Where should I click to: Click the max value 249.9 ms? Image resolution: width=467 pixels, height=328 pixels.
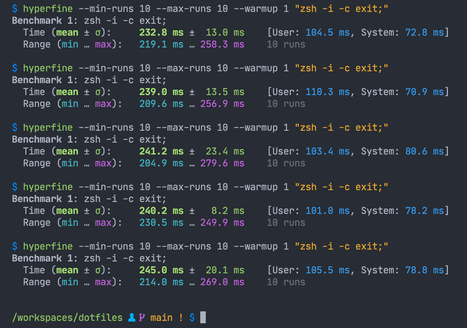click(x=222, y=223)
